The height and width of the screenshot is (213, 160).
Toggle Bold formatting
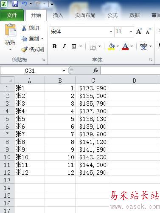click(54, 46)
